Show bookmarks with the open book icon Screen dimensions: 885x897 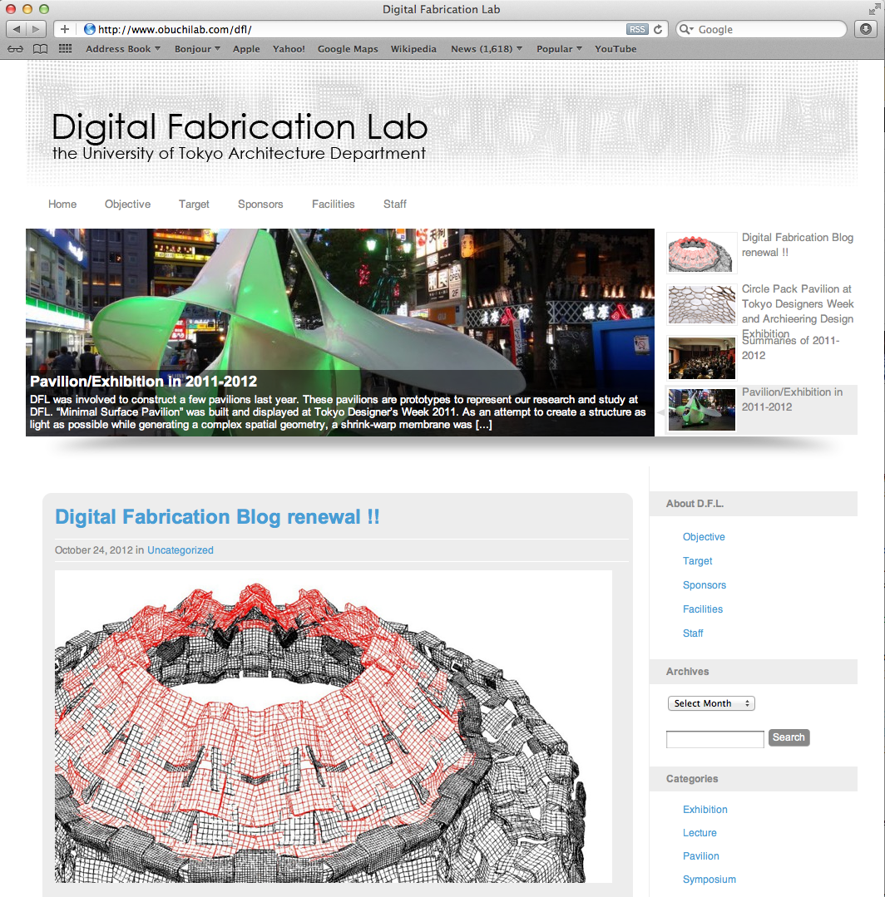tap(40, 49)
